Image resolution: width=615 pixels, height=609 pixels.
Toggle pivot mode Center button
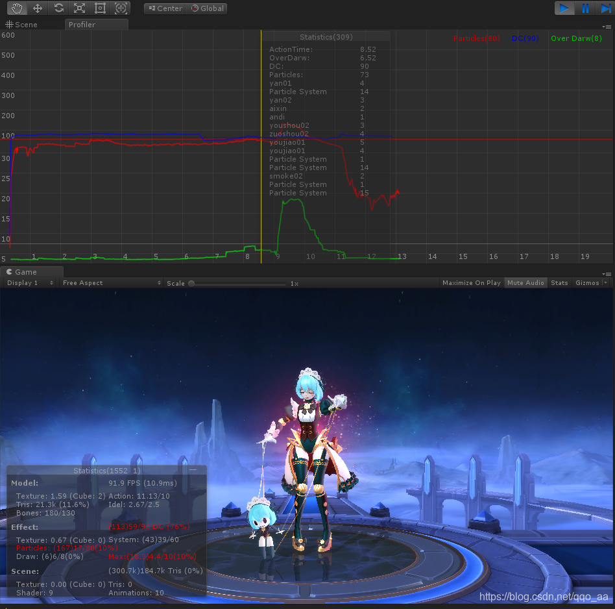pyautogui.click(x=165, y=8)
